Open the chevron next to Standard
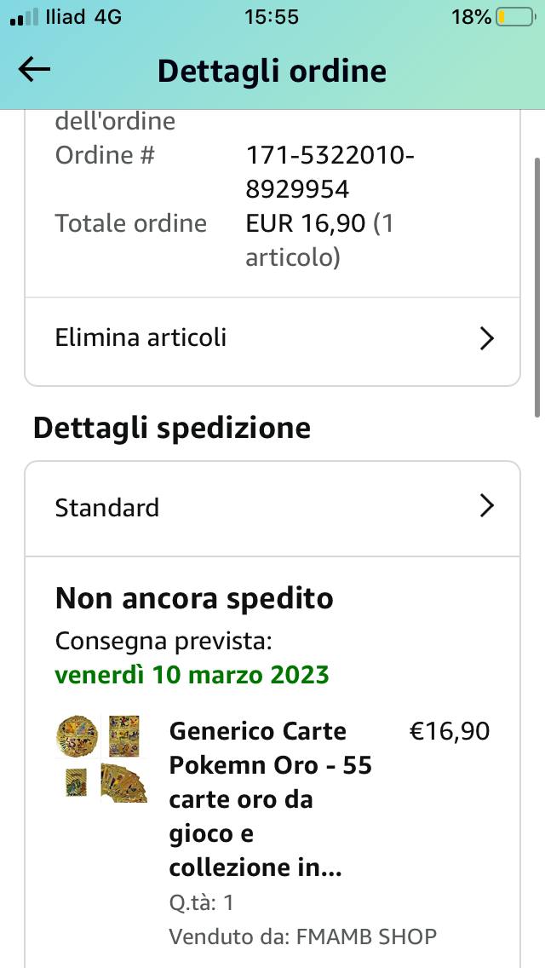The width and height of the screenshot is (545, 968). tap(486, 506)
